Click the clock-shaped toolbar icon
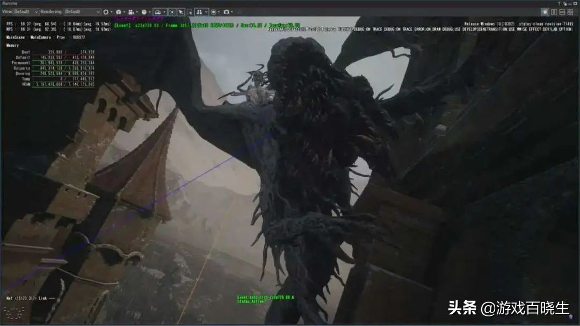Screen dimensions: 580x326 144,12
